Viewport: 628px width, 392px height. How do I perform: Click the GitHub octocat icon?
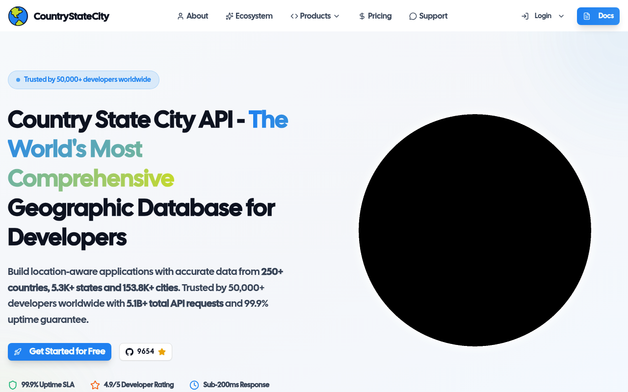[x=130, y=352]
